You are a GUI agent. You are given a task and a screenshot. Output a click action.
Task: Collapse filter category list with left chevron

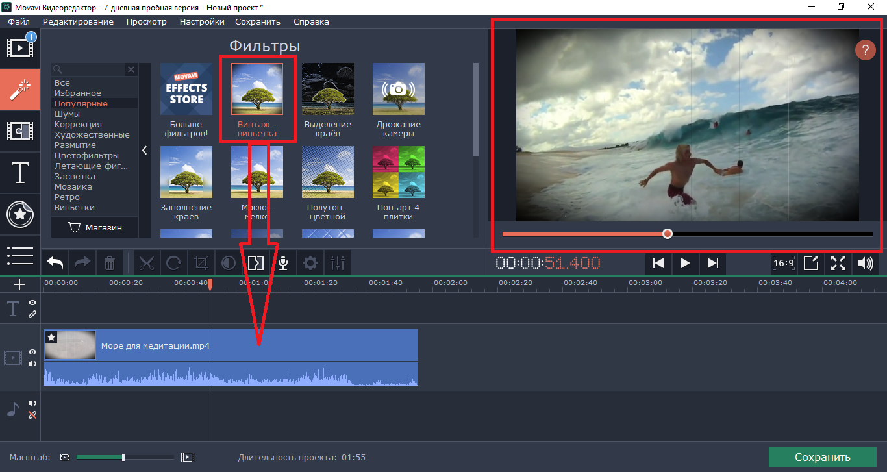(x=145, y=150)
